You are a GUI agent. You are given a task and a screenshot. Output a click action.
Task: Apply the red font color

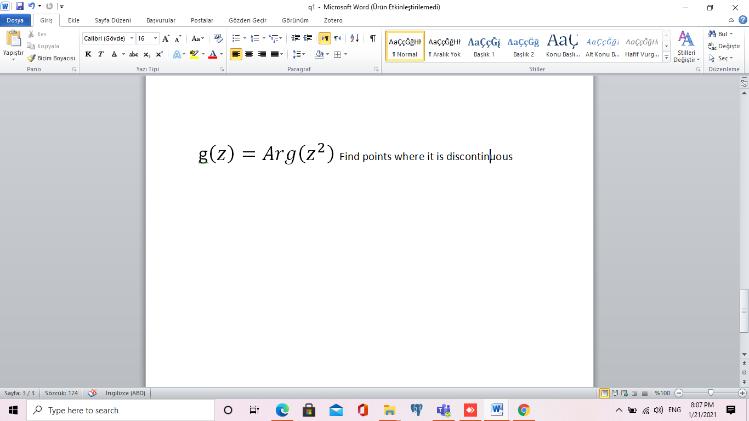[213, 54]
